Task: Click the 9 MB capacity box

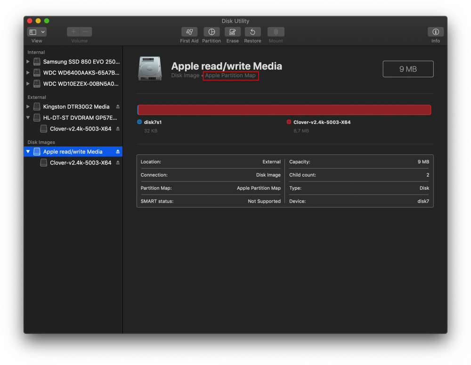Action: point(408,69)
